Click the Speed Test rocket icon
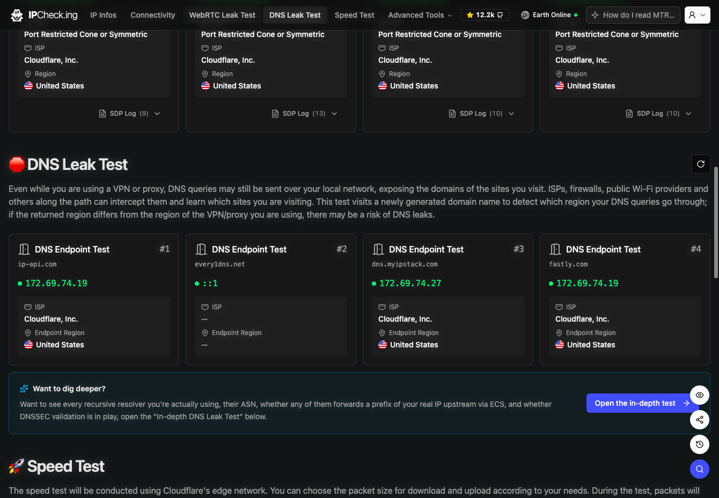 (17, 466)
